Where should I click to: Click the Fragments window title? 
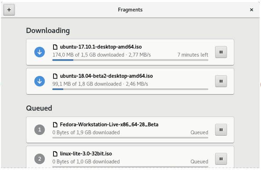pyautogui.click(x=130, y=10)
